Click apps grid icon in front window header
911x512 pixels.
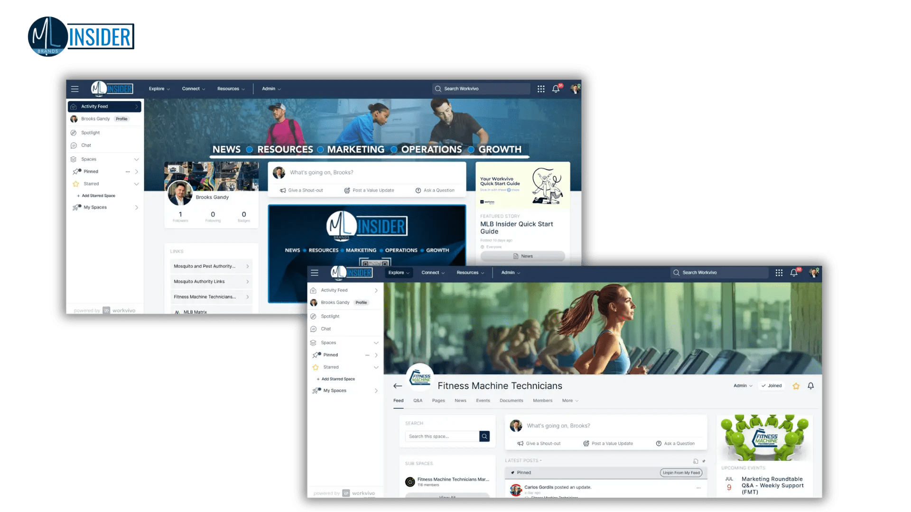779,273
